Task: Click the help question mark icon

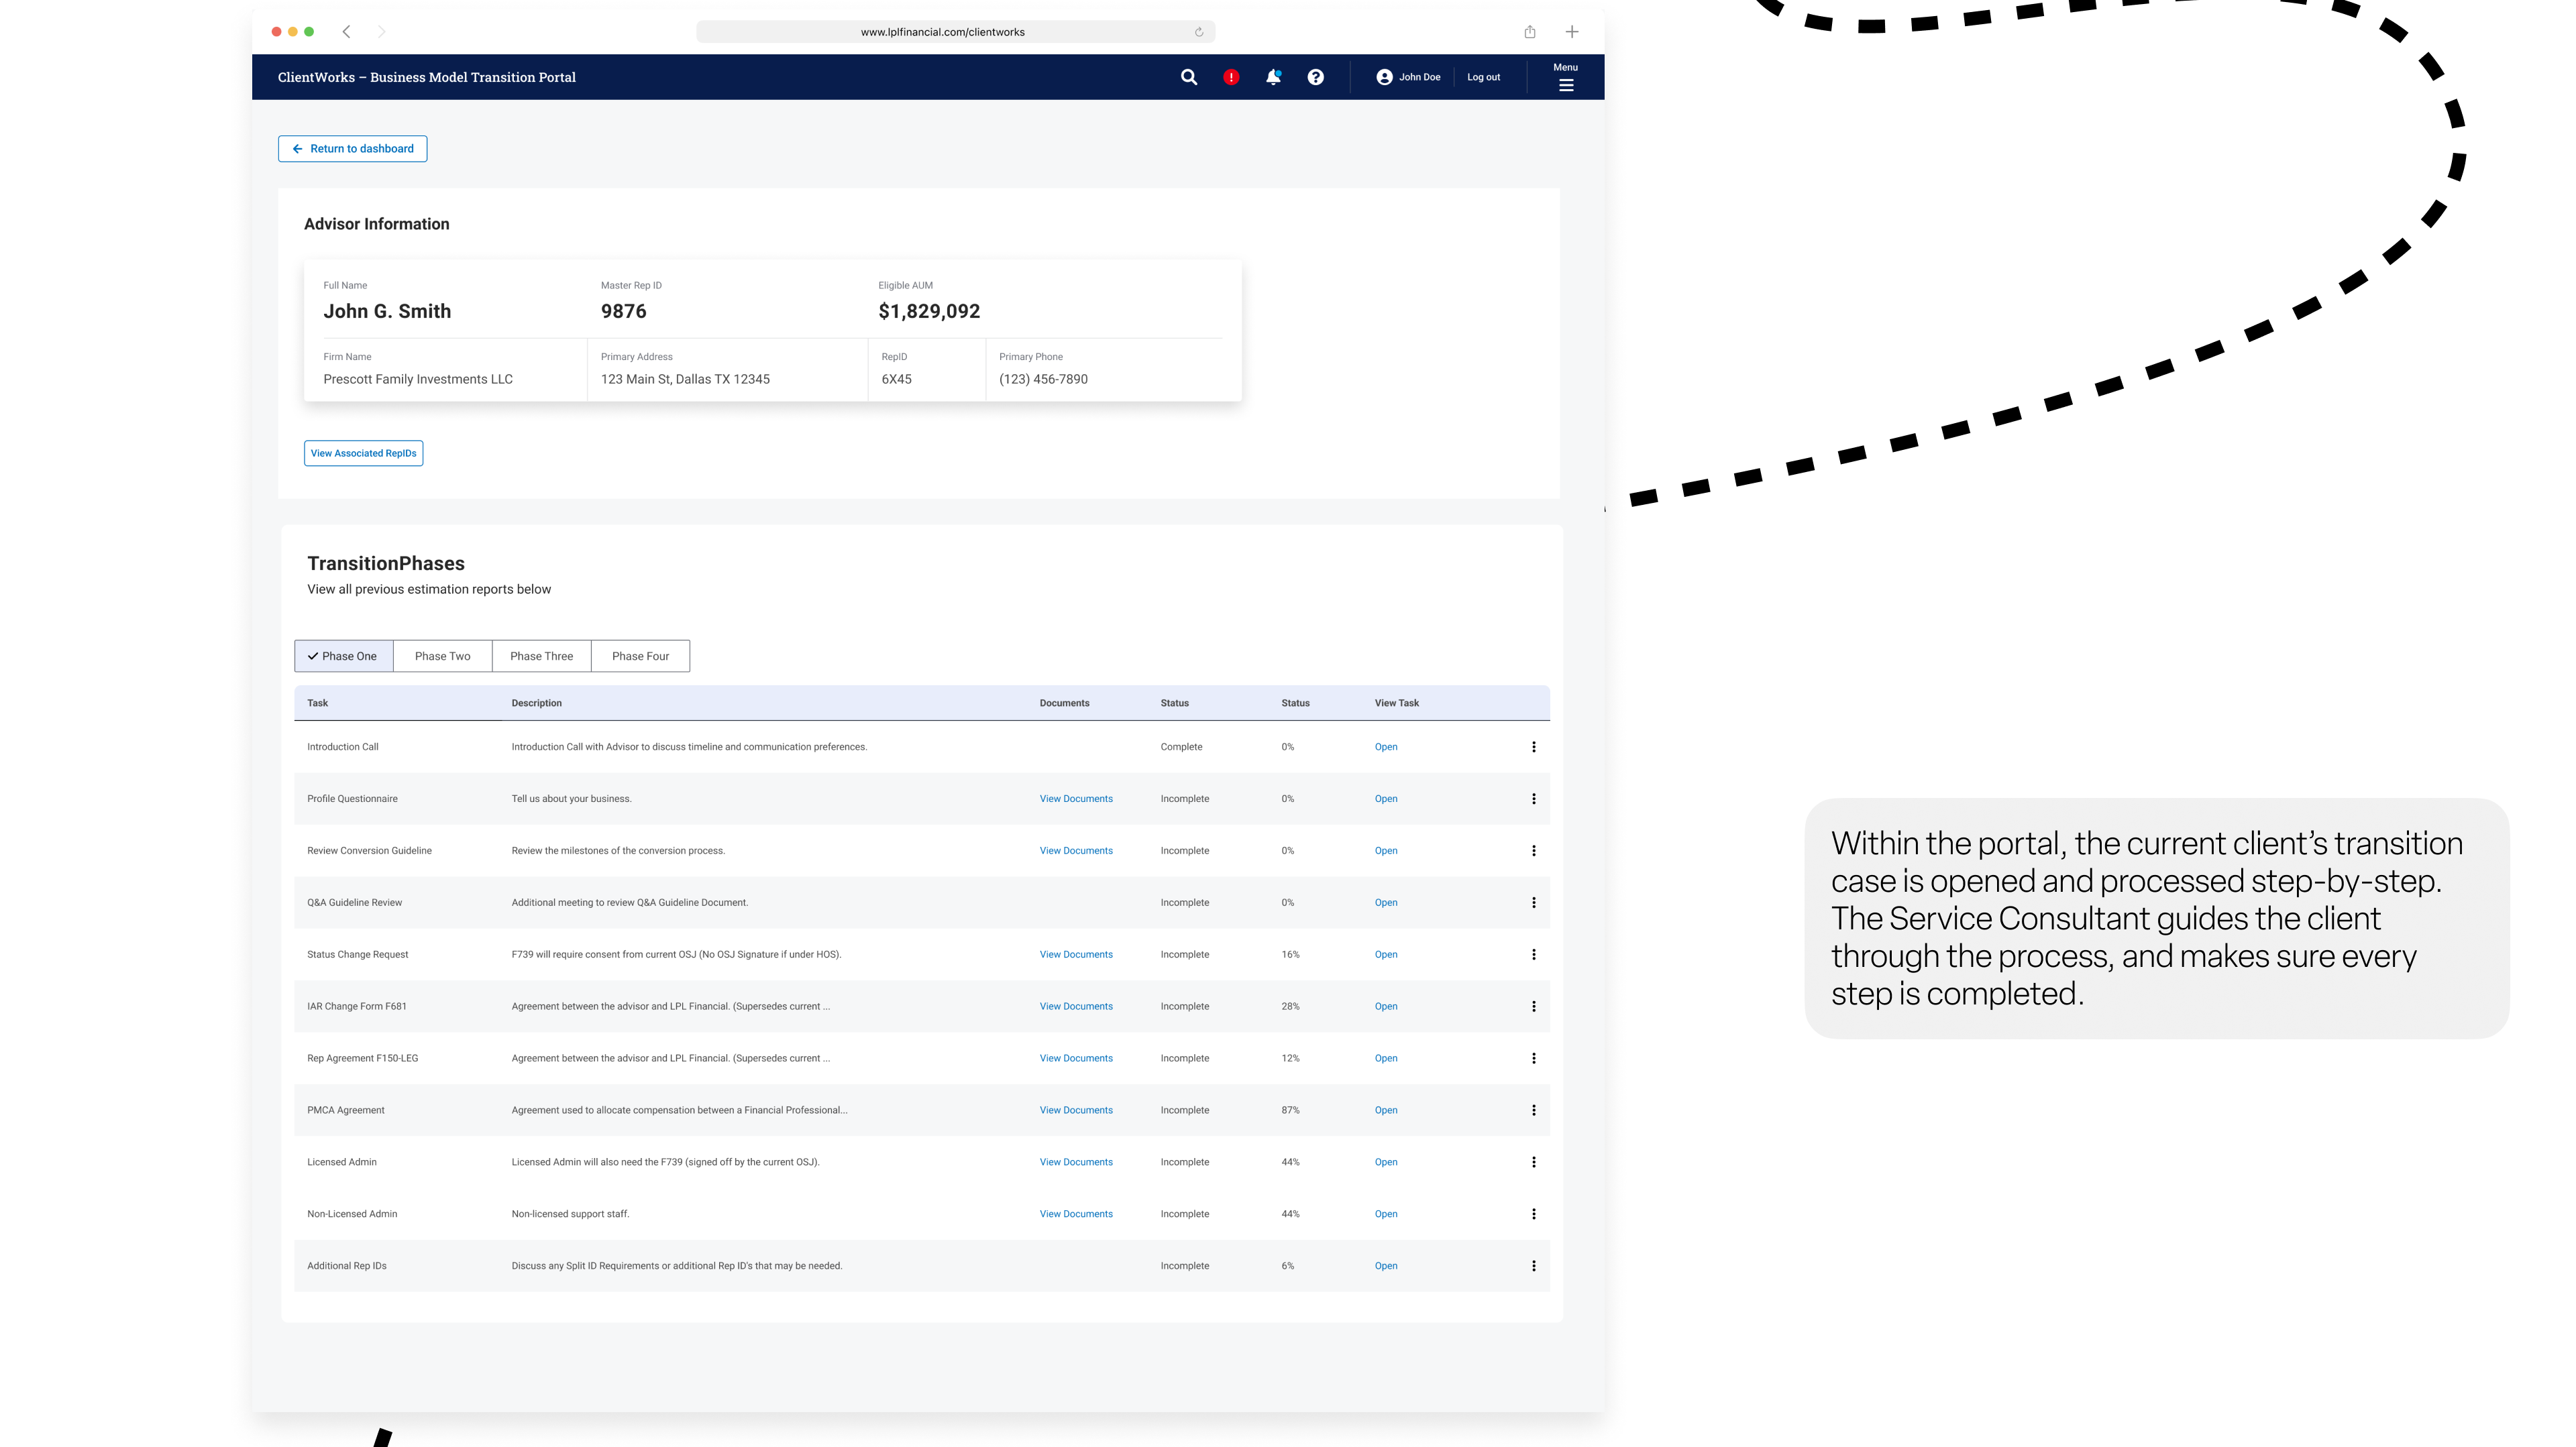Action: (x=1315, y=77)
